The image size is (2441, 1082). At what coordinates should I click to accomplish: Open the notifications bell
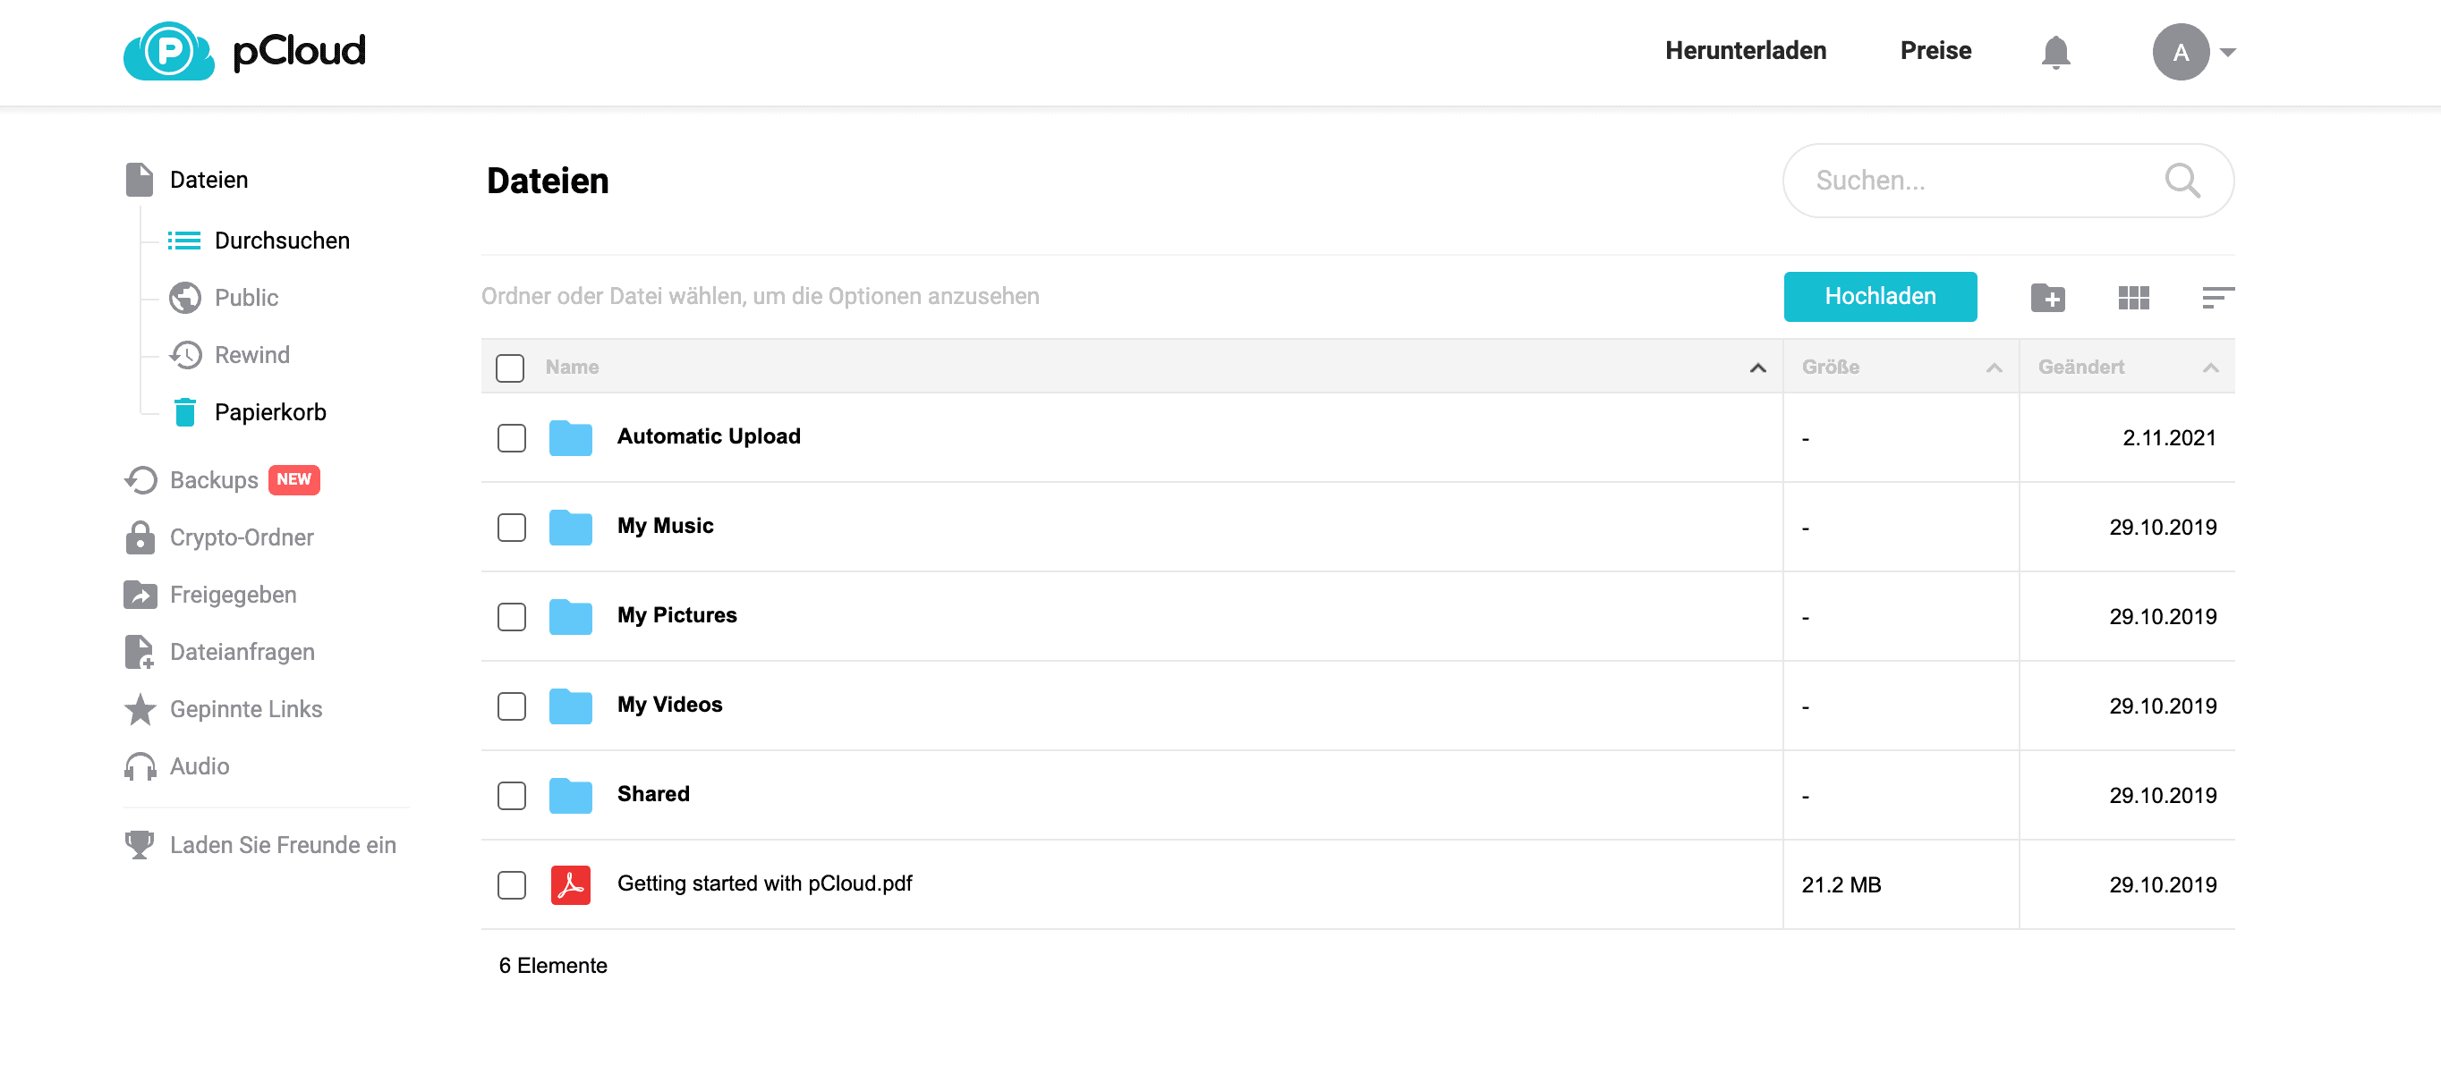pos(2054,52)
